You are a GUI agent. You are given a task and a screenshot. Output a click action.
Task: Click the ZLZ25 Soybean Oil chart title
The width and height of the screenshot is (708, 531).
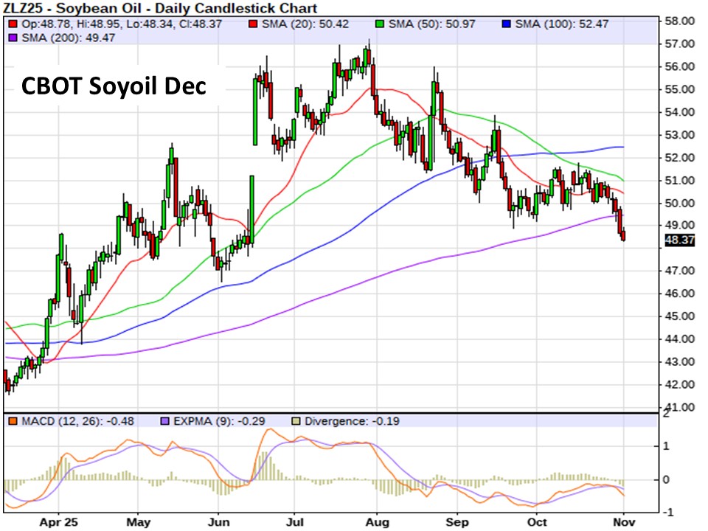[x=161, y=9]
